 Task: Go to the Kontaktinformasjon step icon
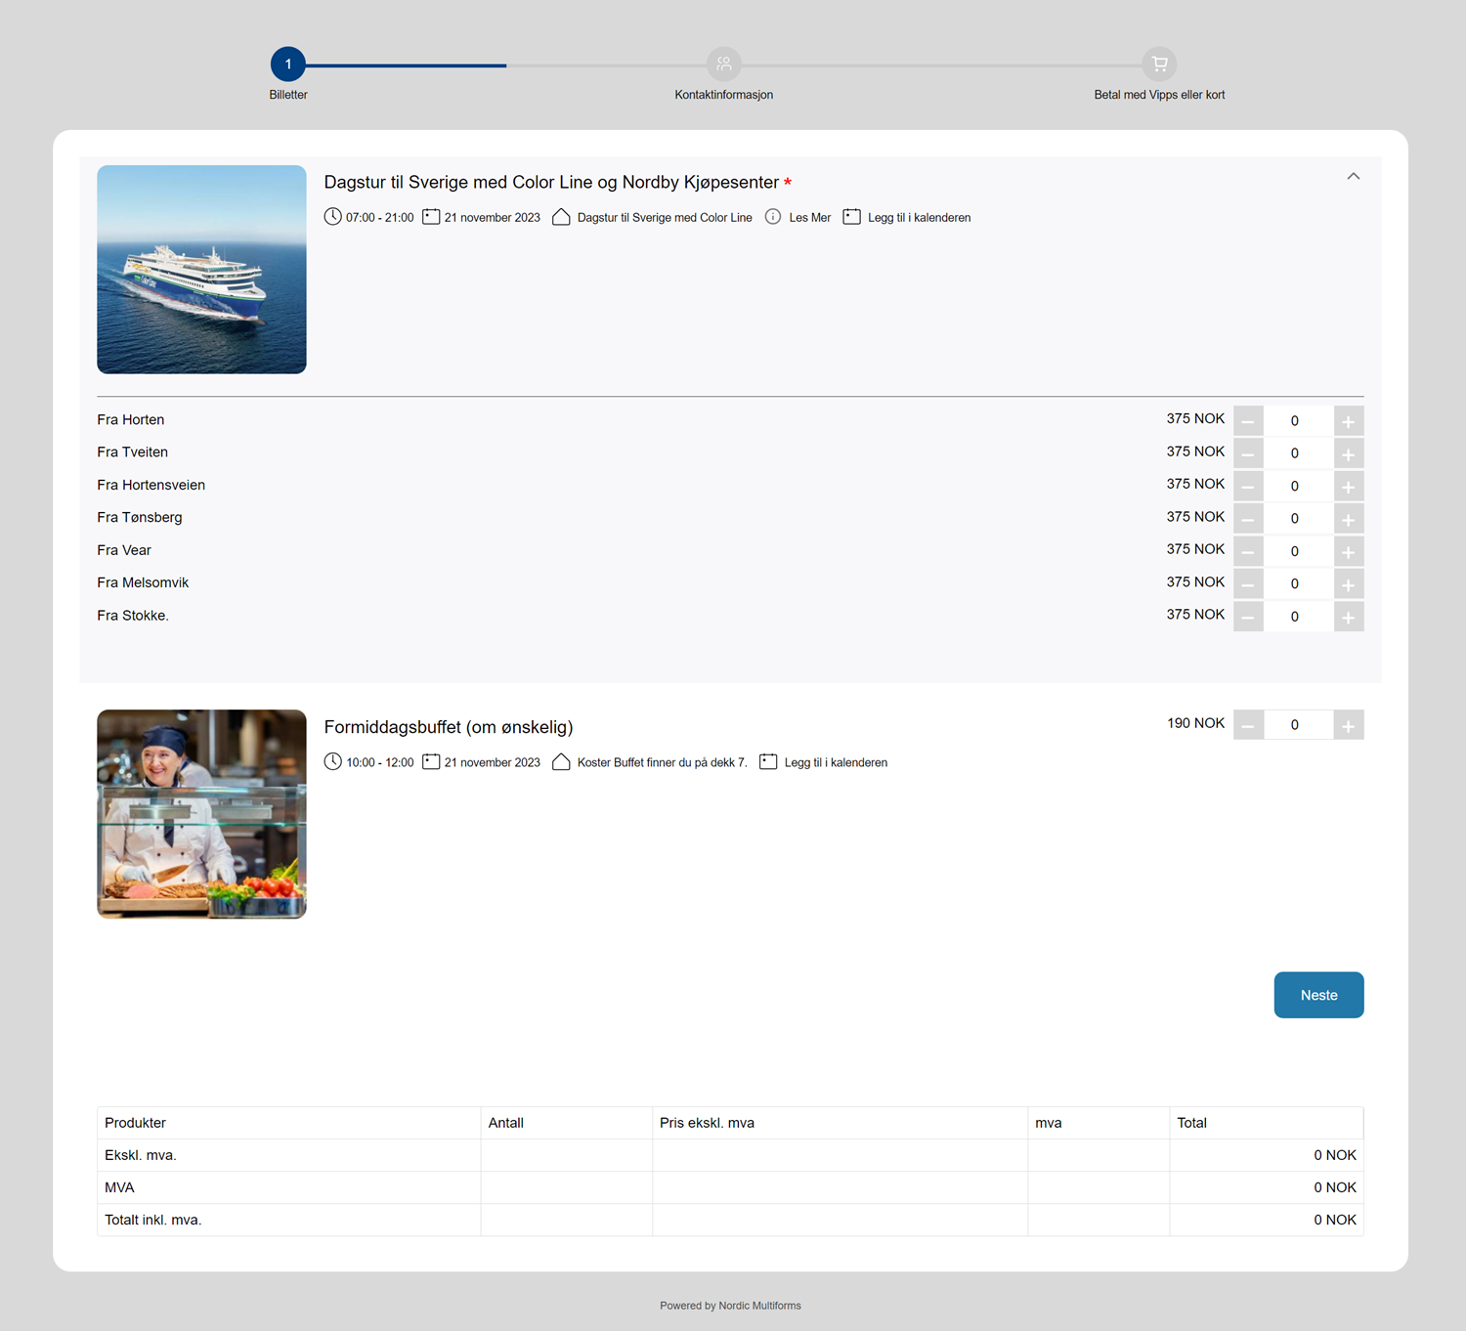pyautogui.click(x=724, y=64)
